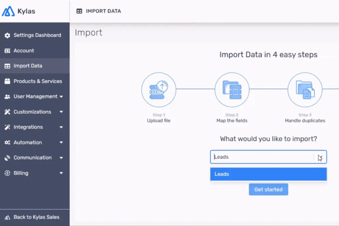The width and height of the screenshot is (339, 226).
Task: Select the Leads dropdown option
Action: coord(268,174)
